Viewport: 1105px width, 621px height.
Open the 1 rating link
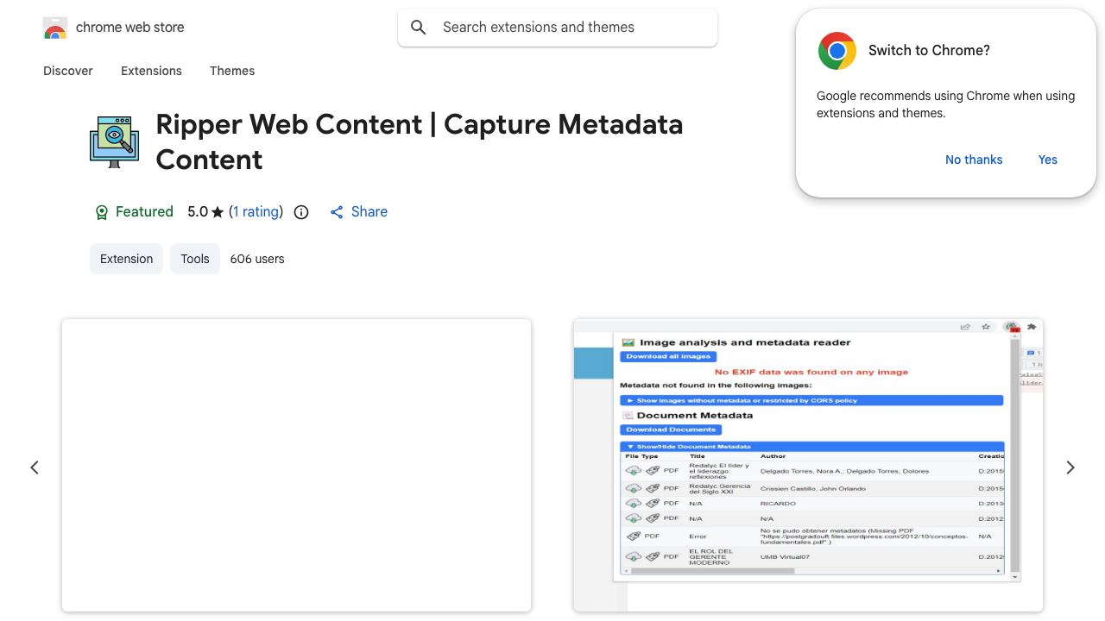pyautogui.click(x=256, y=211)
